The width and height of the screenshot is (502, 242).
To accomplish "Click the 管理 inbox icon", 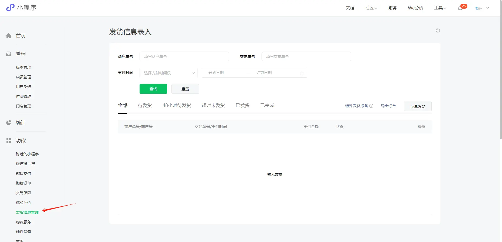I will click(9, 54).
